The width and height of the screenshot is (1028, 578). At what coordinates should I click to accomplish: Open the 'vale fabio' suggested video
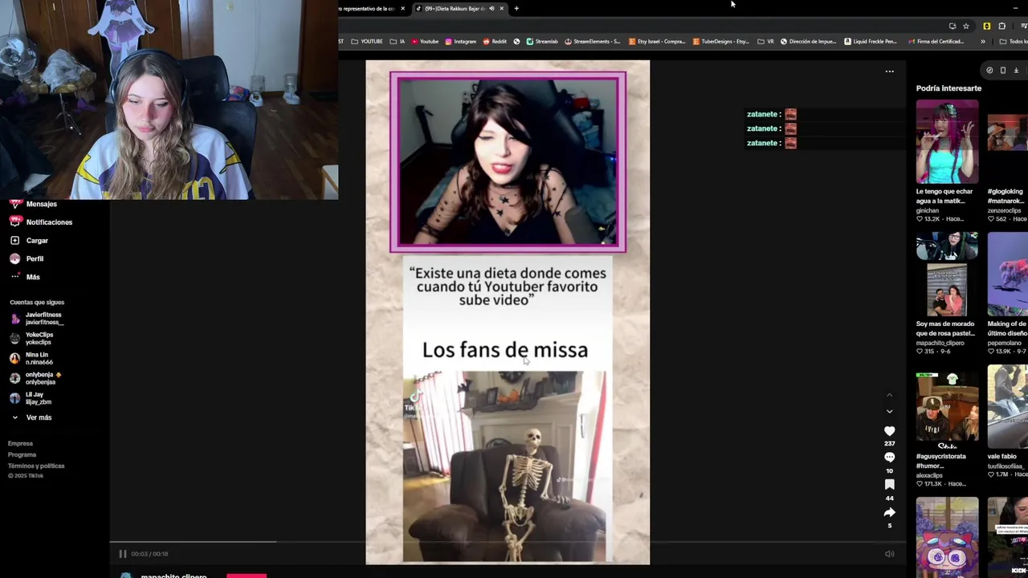pos(1008,407)
